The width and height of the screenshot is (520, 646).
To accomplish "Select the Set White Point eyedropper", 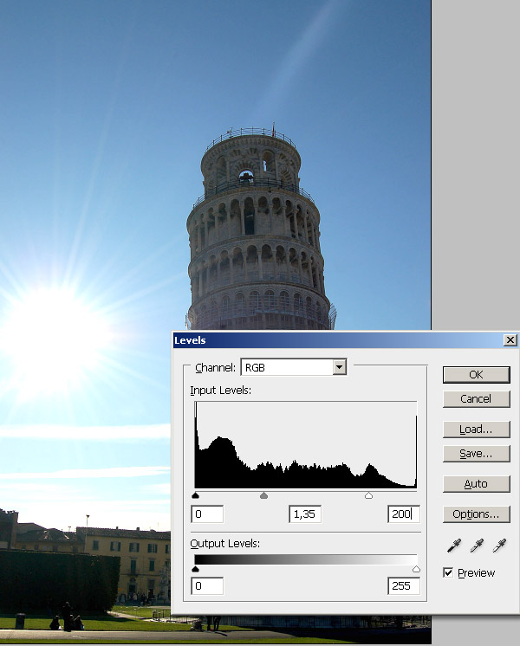I will tap(499, 546).
